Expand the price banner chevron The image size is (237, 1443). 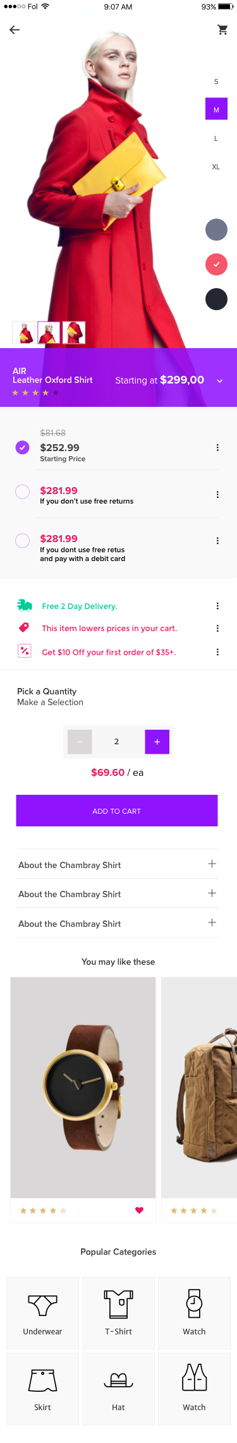(220, 381)
